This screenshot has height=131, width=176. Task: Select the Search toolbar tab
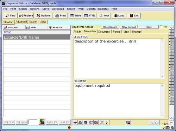[33, 22]
